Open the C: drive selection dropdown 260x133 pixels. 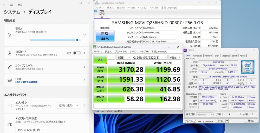tap(150, 57)
